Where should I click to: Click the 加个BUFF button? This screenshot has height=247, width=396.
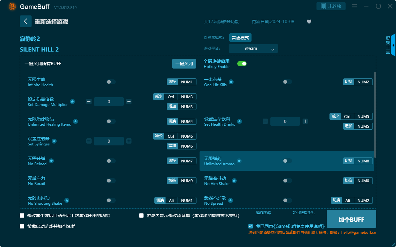coord(351,219)
